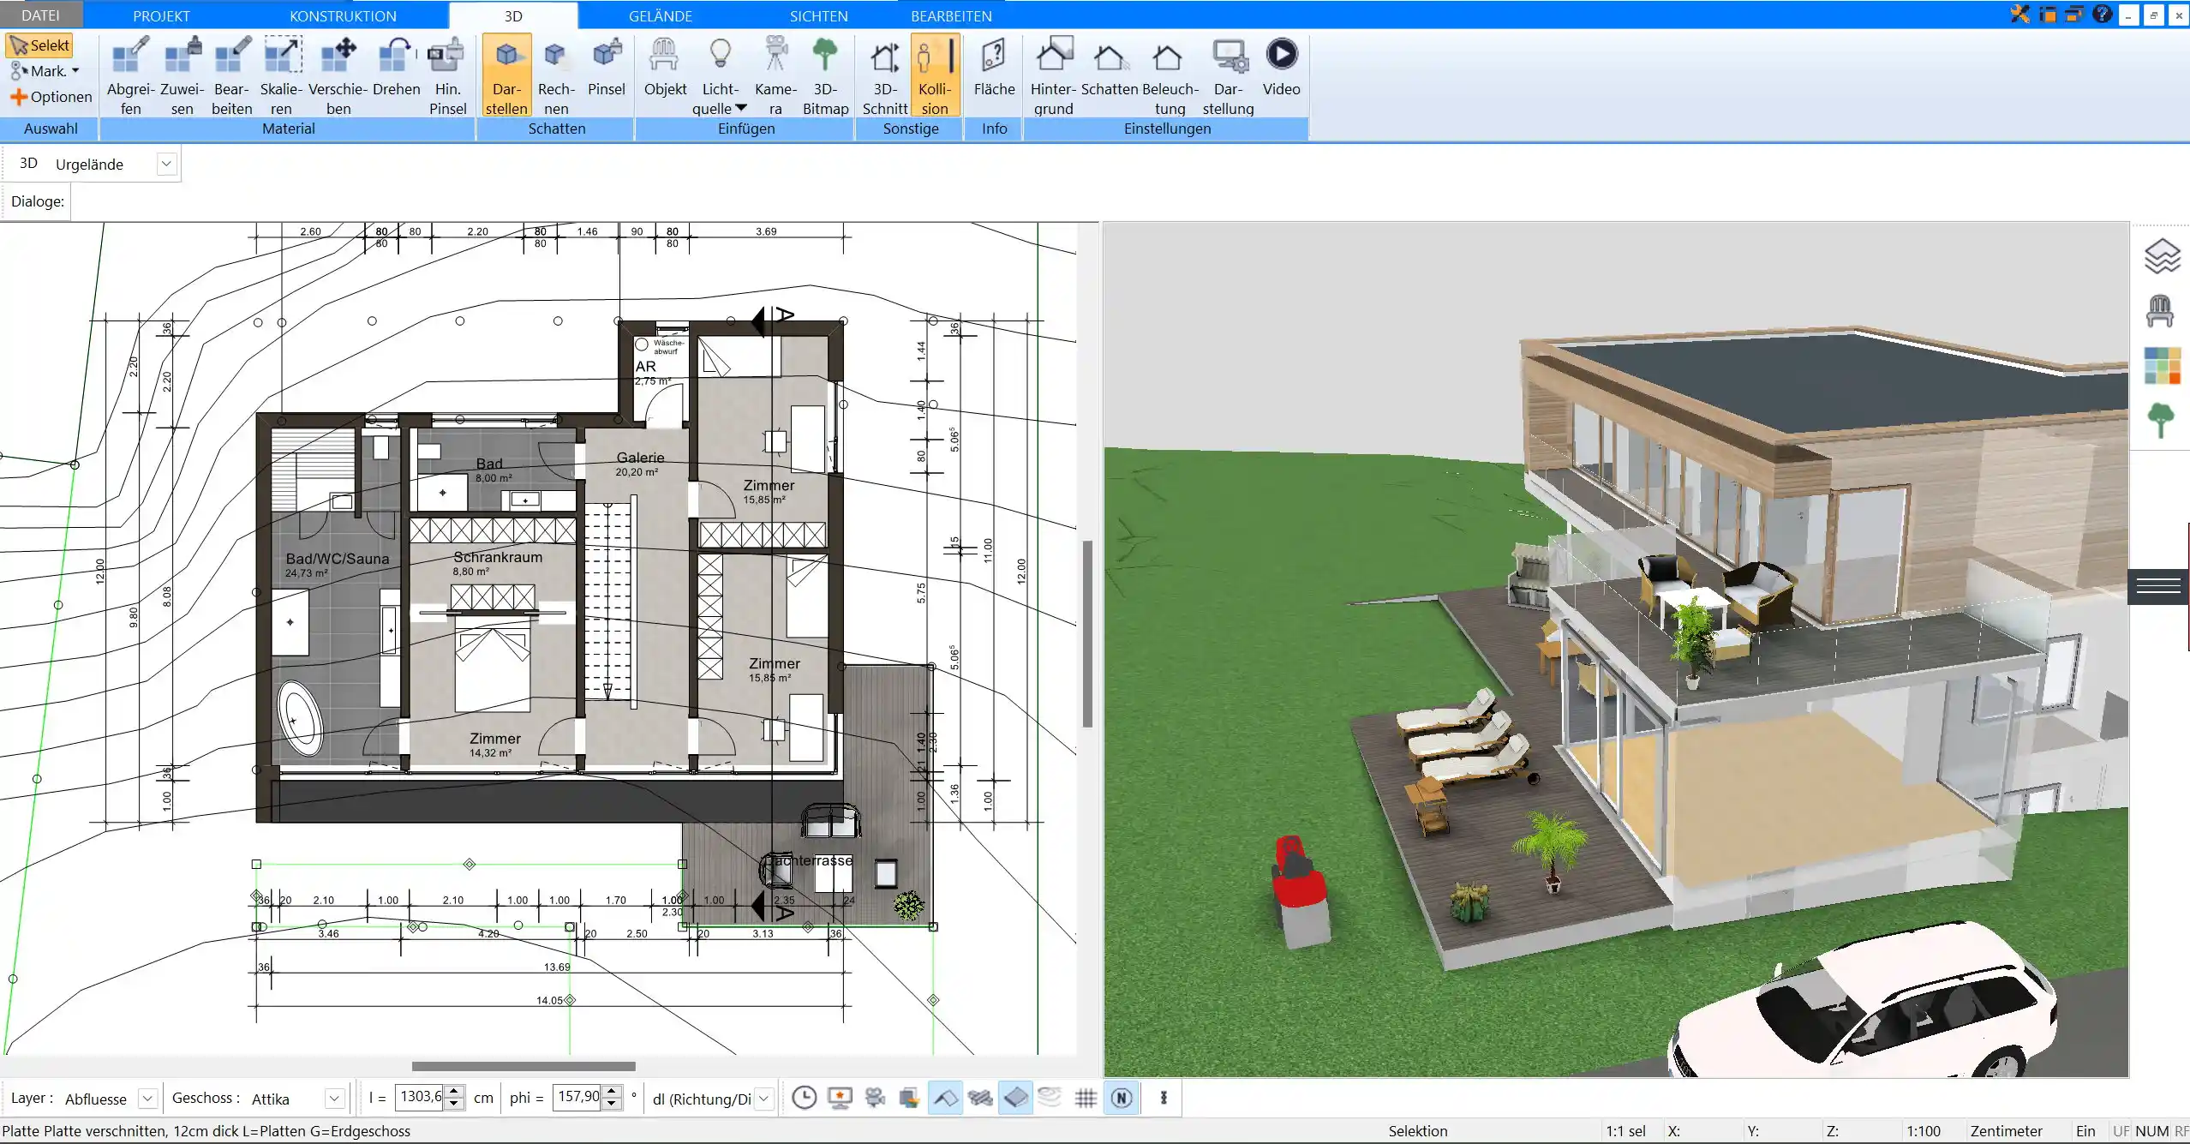Toggle the roof display icon
The height and width of the screenshot is (1144, 2190).
coord(945,1098)
